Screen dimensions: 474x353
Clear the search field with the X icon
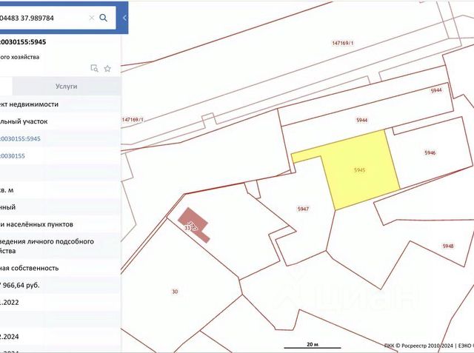click(x=92, y=18)
